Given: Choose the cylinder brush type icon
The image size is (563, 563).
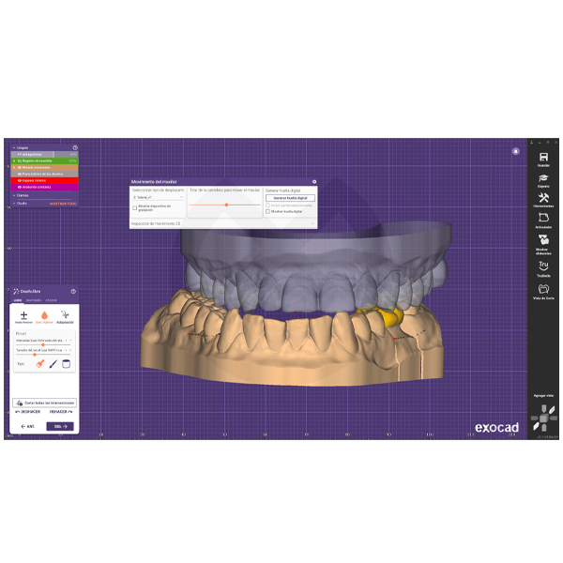Looking at the screenshot, I should [x=66, y=363].
